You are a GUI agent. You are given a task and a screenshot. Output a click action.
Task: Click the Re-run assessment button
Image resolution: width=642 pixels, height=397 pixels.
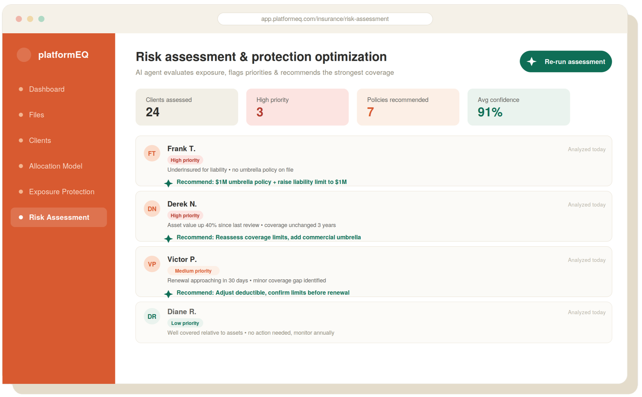[x=565, y=61]
